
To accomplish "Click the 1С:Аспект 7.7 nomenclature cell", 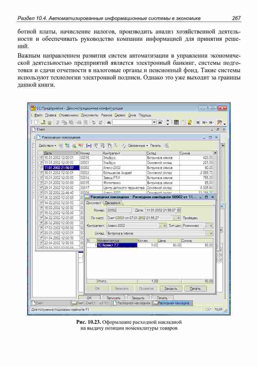I will [x=117, y=245].
